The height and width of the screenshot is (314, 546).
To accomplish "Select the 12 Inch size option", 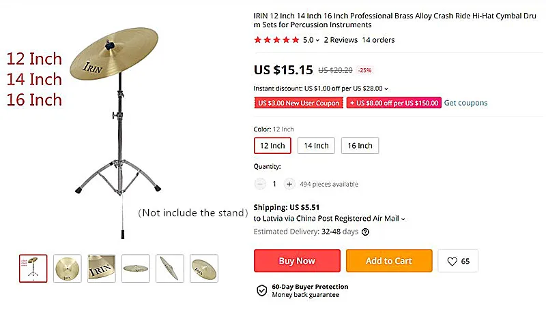I will pyautogui.click(x=272, y=145).
